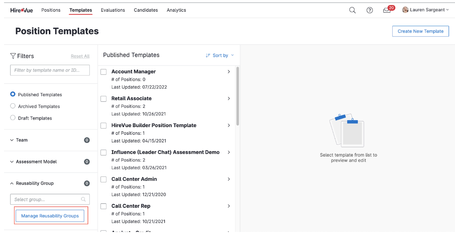455x234 pixels.
Task: Click the template name or ID filter field
Action: (x=50, y=70)
